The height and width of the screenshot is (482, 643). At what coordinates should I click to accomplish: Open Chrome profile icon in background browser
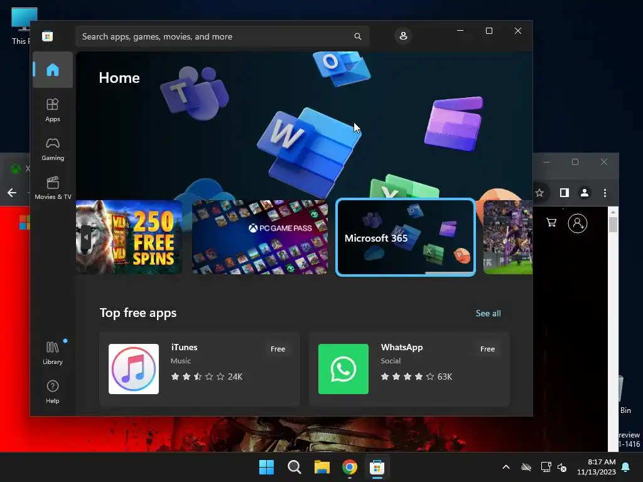(x=585, y=193)
